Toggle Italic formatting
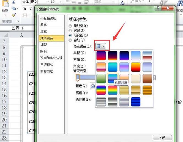 click(x=31, y=9)
